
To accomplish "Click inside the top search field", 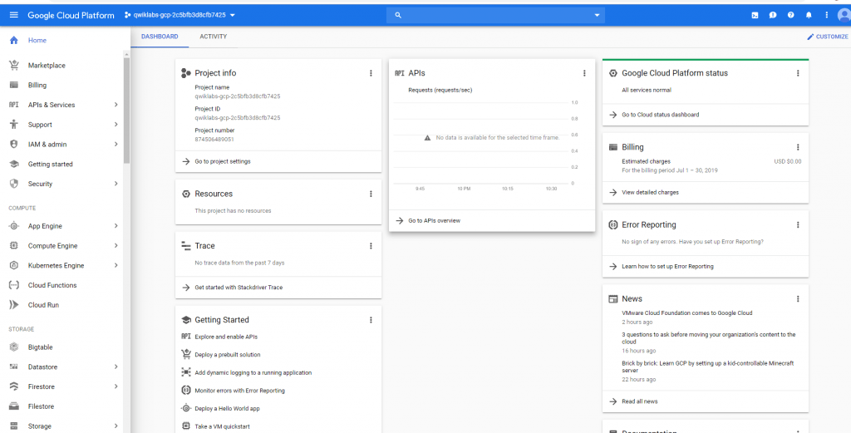I will 495,15.
